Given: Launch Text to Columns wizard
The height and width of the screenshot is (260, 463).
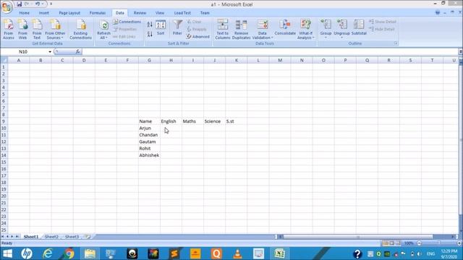Looking at the screenshot, I should click(x=223, y=29).
